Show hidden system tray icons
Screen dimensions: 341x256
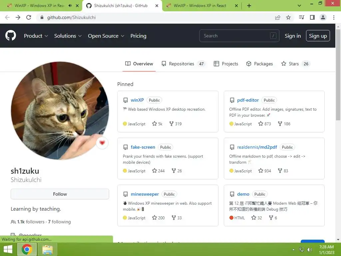(x=293, y=249)
